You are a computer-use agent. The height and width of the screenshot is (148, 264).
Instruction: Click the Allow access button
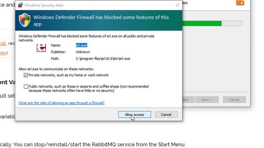coord(134,115)
